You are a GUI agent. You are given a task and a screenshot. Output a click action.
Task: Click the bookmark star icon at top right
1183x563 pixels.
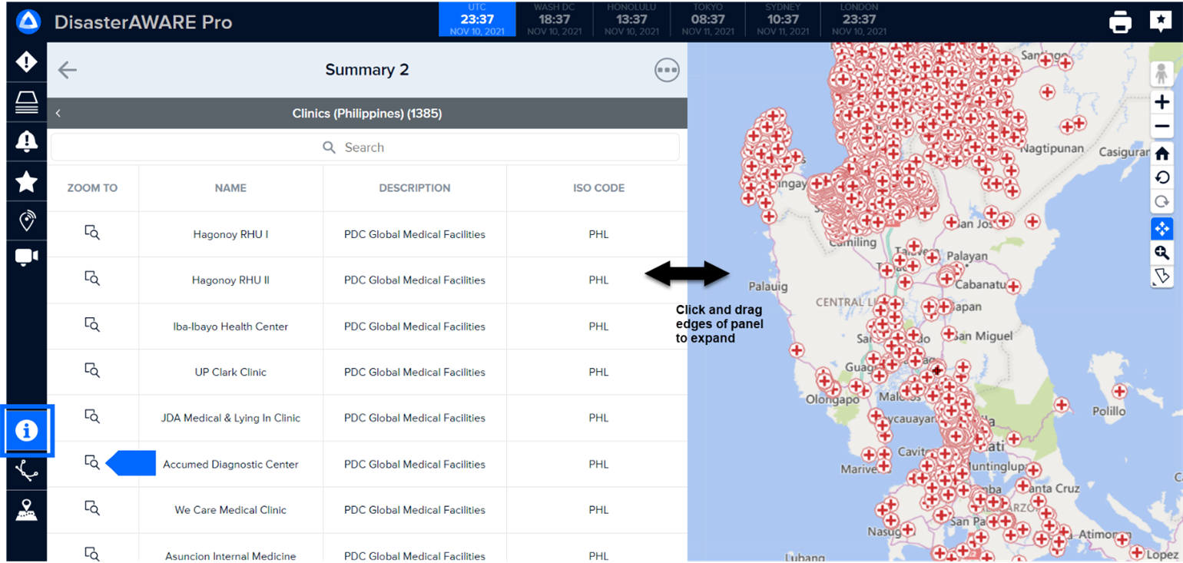point(1161,22)
